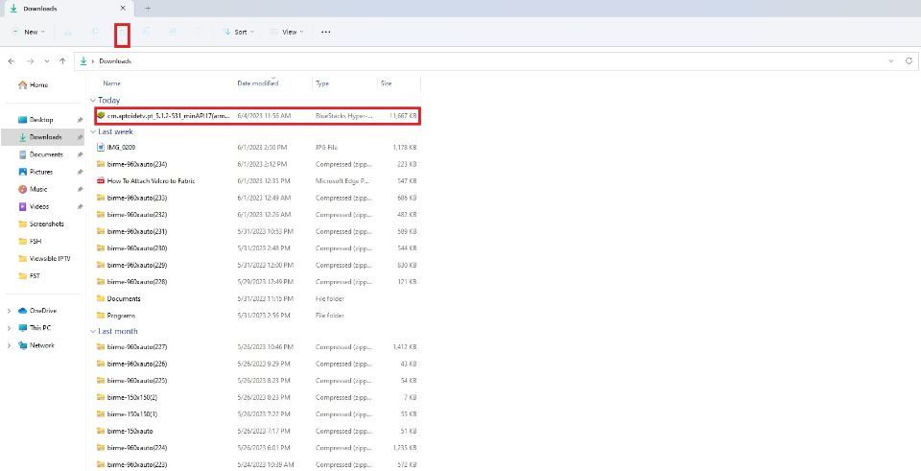Select Pictures in the navigation pane
The image size is (921, 471).
41,172
